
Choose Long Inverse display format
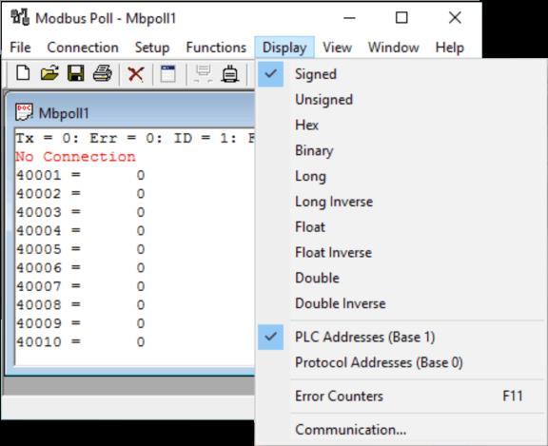401,202
